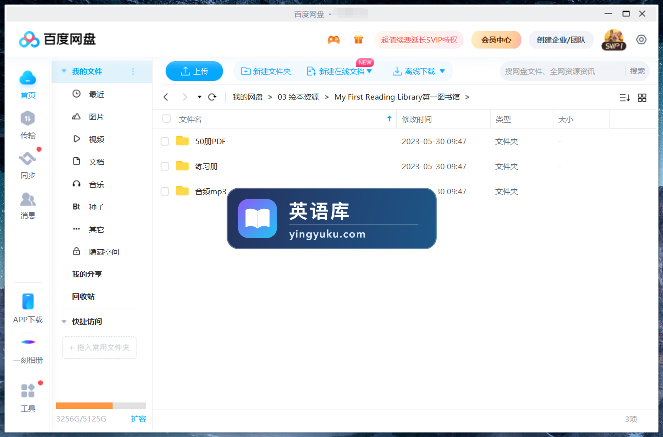Image resolution: width=663 pixels, height=437 pixels.
Task: Check the 练习册 row checkbox
Action: pos(165,167)
